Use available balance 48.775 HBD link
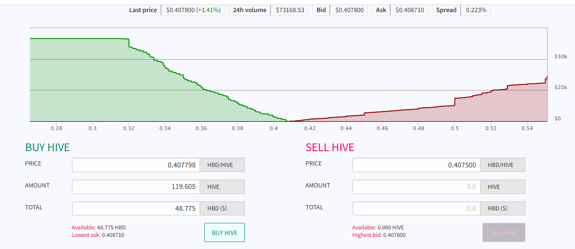575x249 pixels. tap(99, 228)
